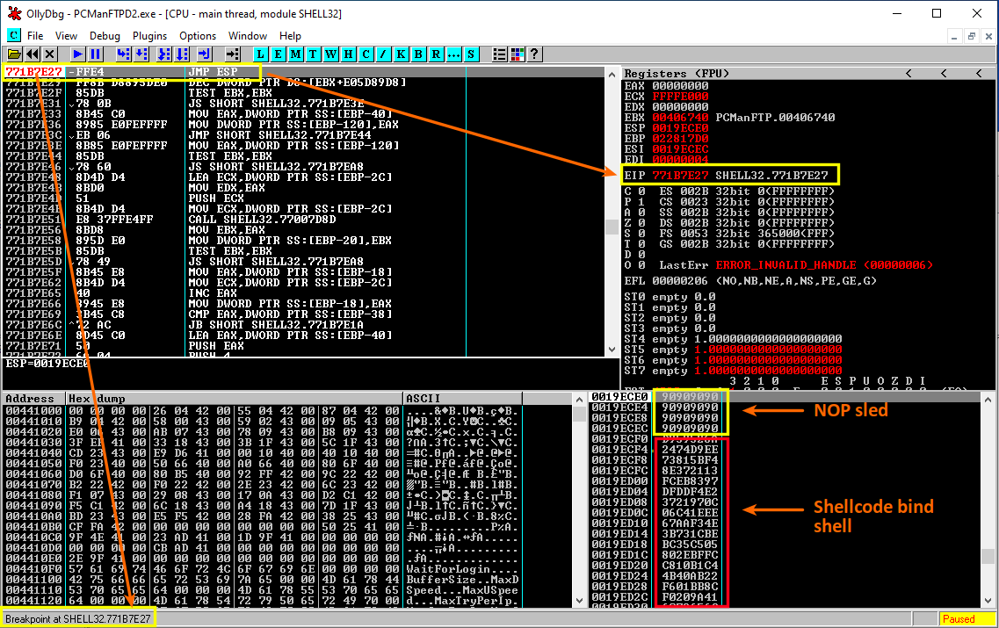The width and height of the screenshot is (999, 628).
Task: Minimize the CPU child window
Action: pyautogui.click(x=954, y=36)
